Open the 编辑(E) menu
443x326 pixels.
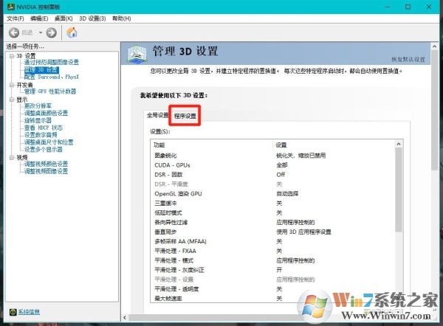coord(39,18)
